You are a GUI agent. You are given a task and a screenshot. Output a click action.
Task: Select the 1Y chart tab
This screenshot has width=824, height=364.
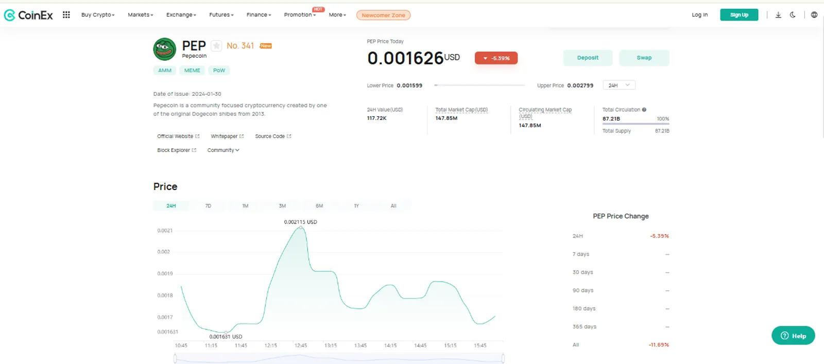[356, 206]
